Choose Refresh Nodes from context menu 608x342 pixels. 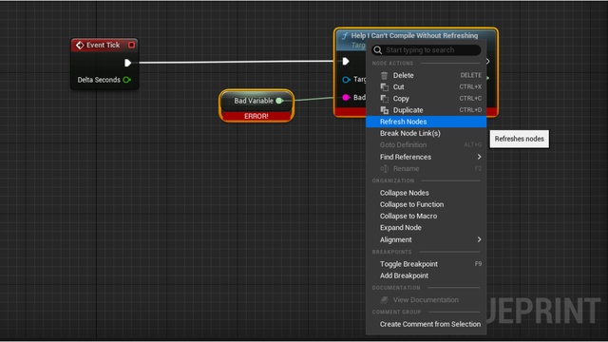coord(427,122)
